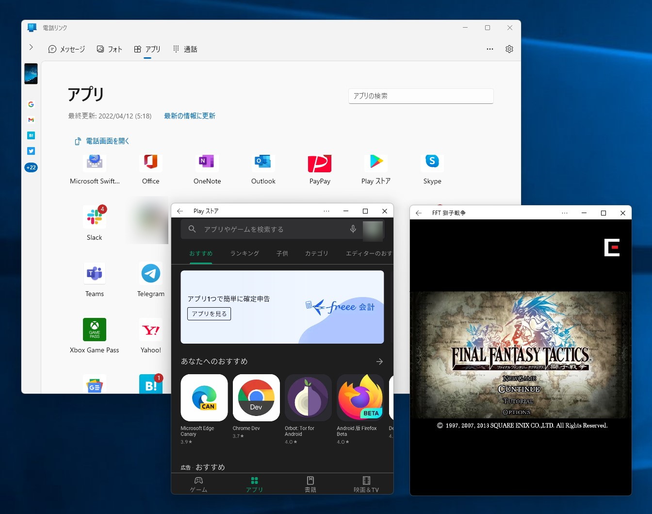The width and height of the screenshot is (652, 514).
Task: Go back in FFT 獅子戦争 window
Action: (x=419, y=213)
